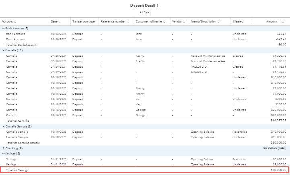The width and height of the screenshot is (290, 175).
Task: Sort by the Amount column sort icon
Action: coord(283,21)
